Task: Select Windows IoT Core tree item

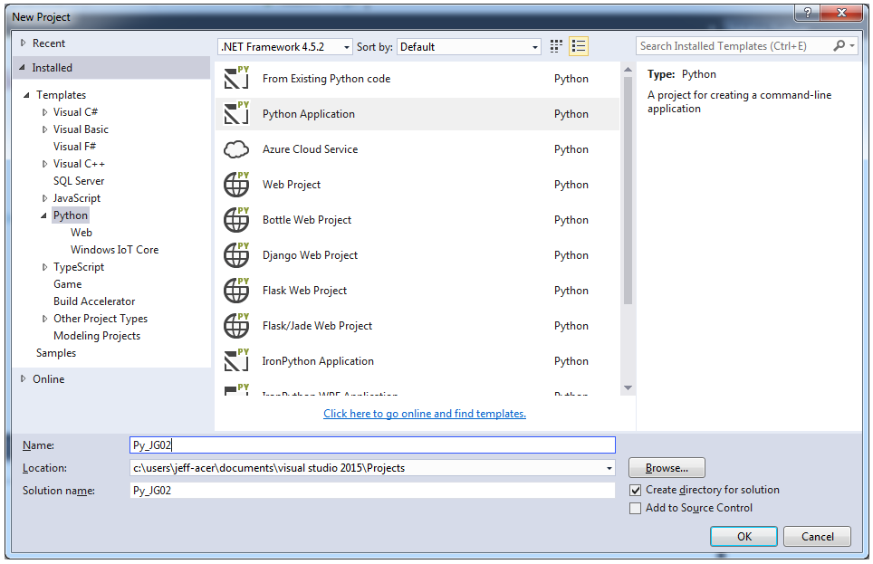Action: (x=114, y=250)
